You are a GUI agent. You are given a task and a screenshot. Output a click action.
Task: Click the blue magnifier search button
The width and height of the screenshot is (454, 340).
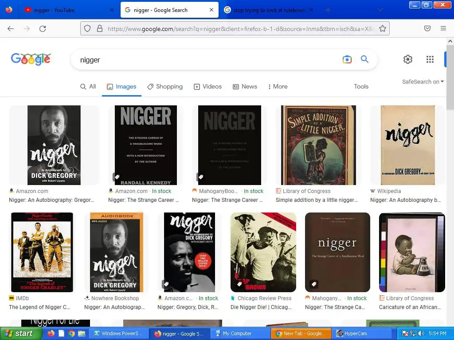pos(364,59)
